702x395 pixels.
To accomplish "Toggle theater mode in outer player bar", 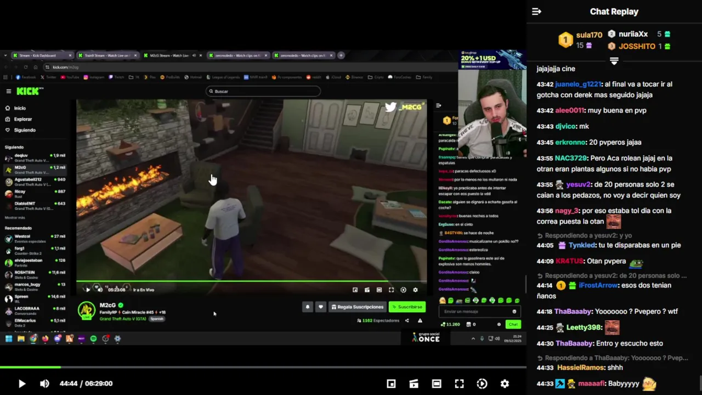I will point(437,383).
